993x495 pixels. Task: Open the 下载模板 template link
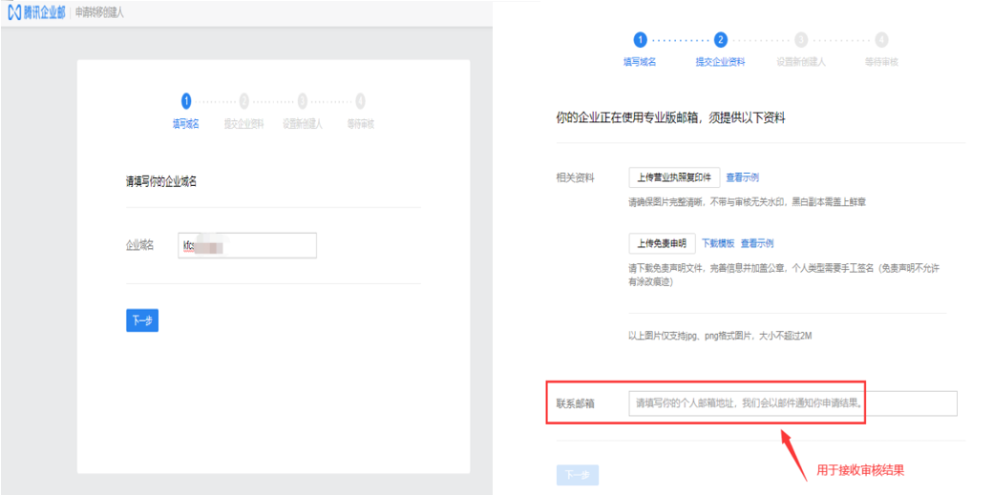click(x=718, y=243)
